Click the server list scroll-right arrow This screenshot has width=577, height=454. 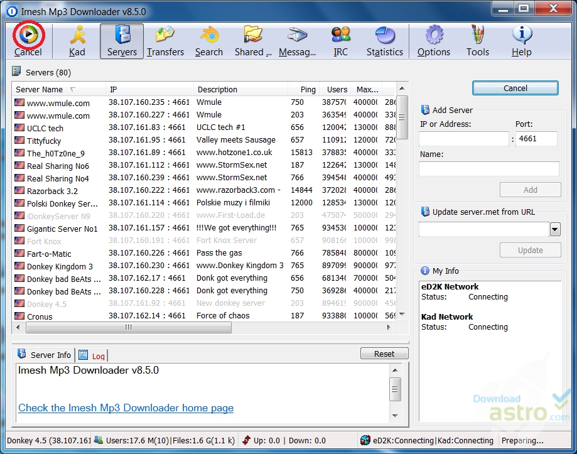tap(389, 327)
